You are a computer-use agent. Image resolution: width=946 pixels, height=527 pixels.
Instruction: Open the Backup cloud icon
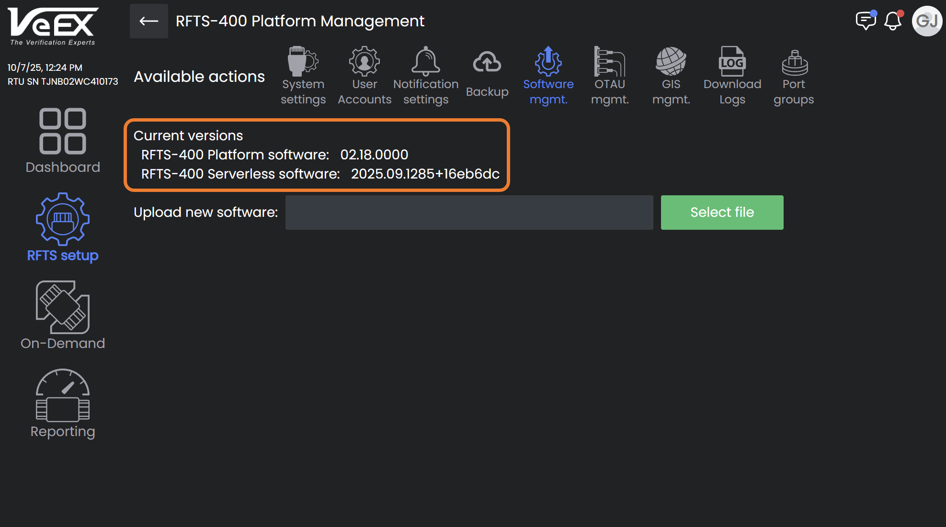pos(487,62)
